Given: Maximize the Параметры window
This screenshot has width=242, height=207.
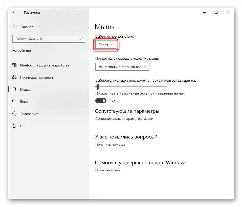Looking at the screenshot, I should point(216,12).
